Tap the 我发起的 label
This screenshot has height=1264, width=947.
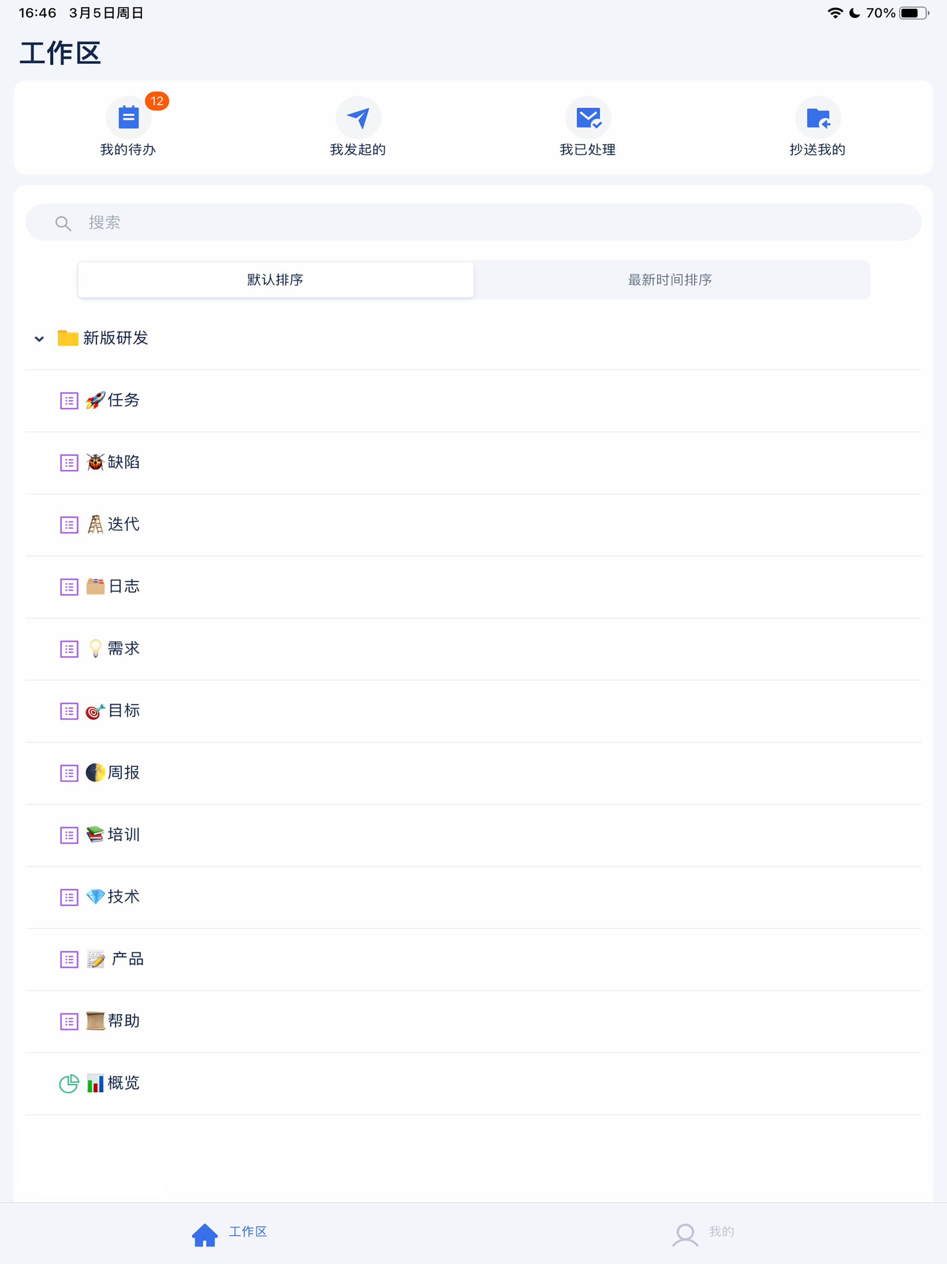(x=358, y=150)
